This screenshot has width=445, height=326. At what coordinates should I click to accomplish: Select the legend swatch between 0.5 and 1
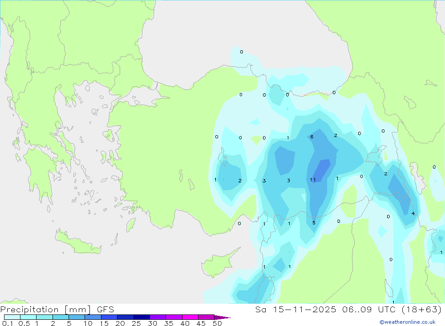pyautogui.click(x=28, y=317)
